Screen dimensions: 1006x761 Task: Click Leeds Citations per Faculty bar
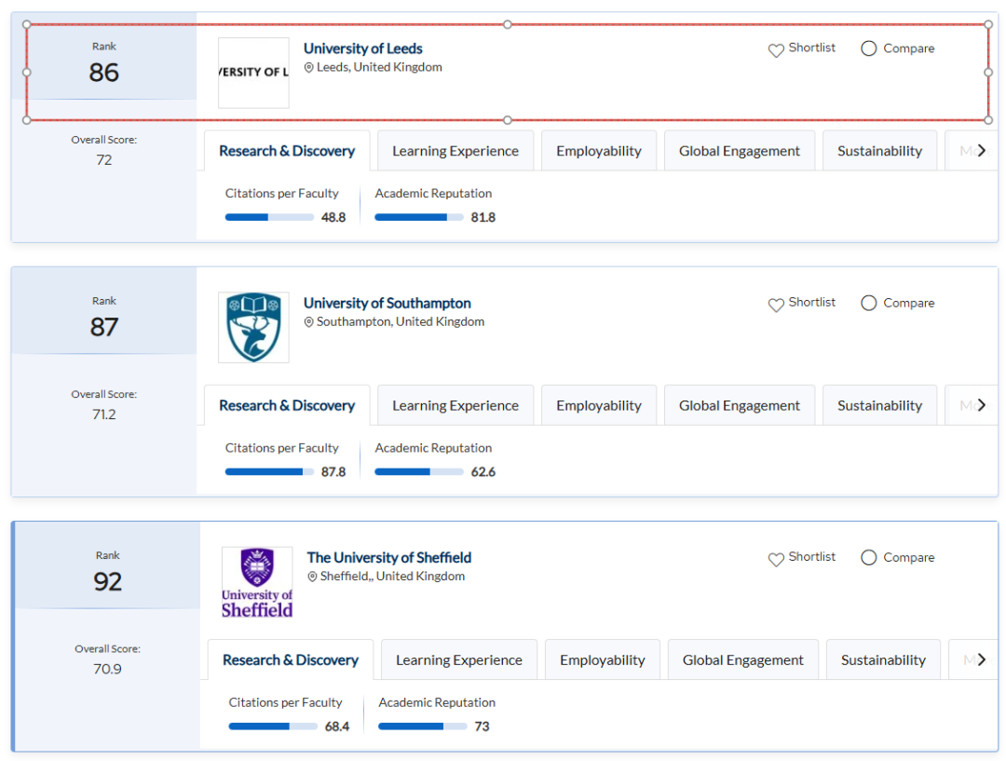(269, 218)
